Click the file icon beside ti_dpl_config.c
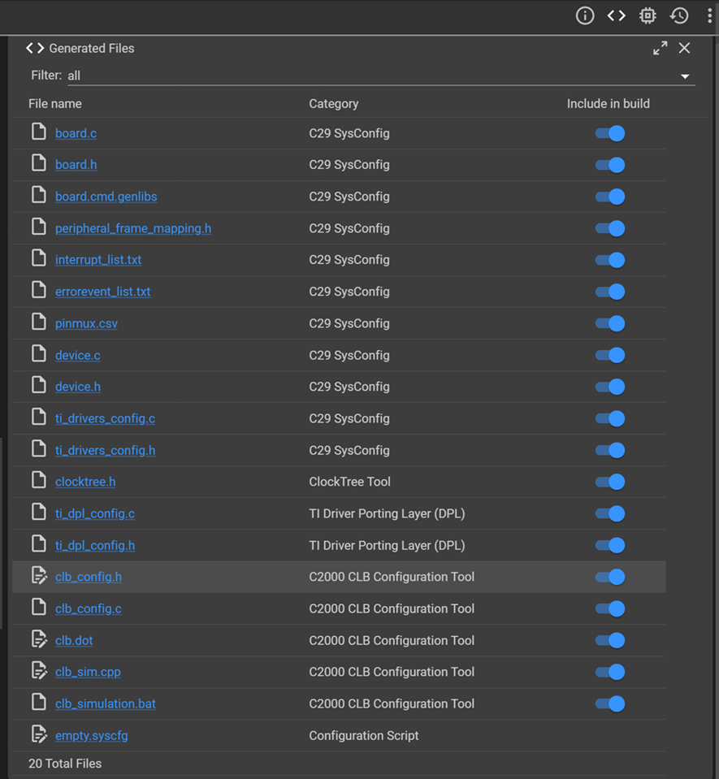Viewport: 719px width, 779px height. 39,513
